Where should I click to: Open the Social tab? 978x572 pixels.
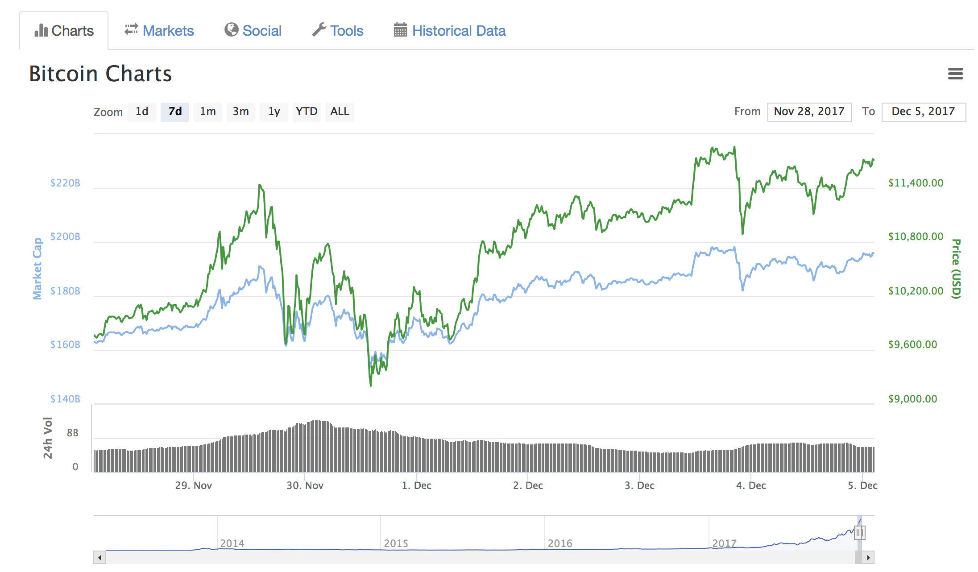[x=253, y=30]
